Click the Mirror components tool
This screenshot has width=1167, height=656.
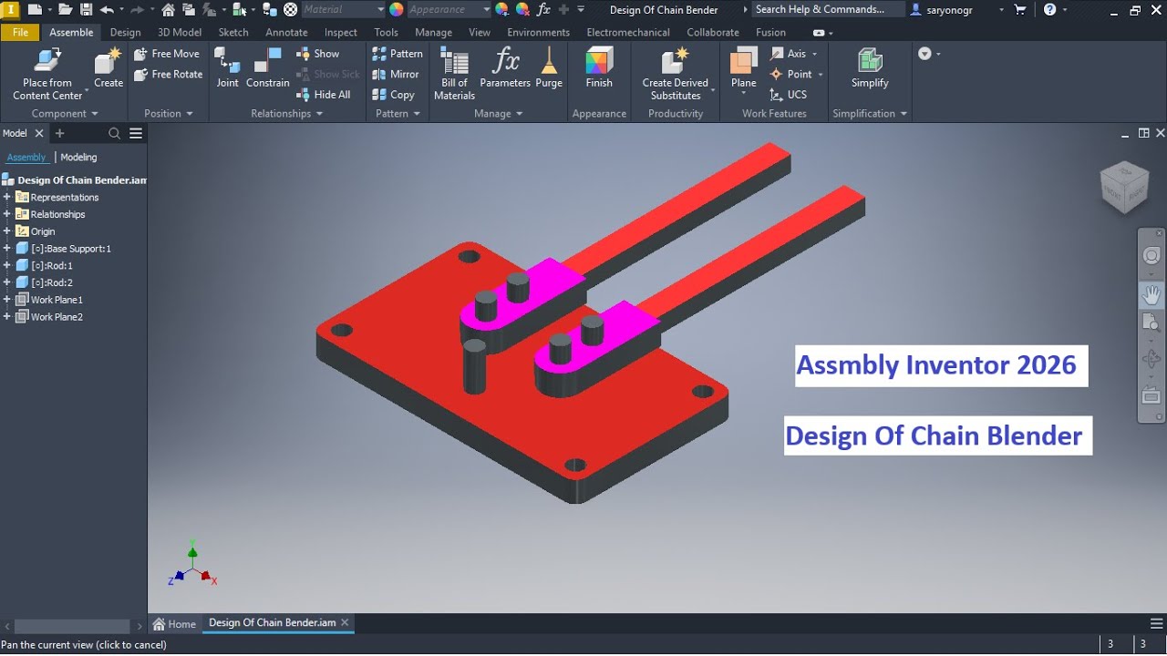coord(396,75)
